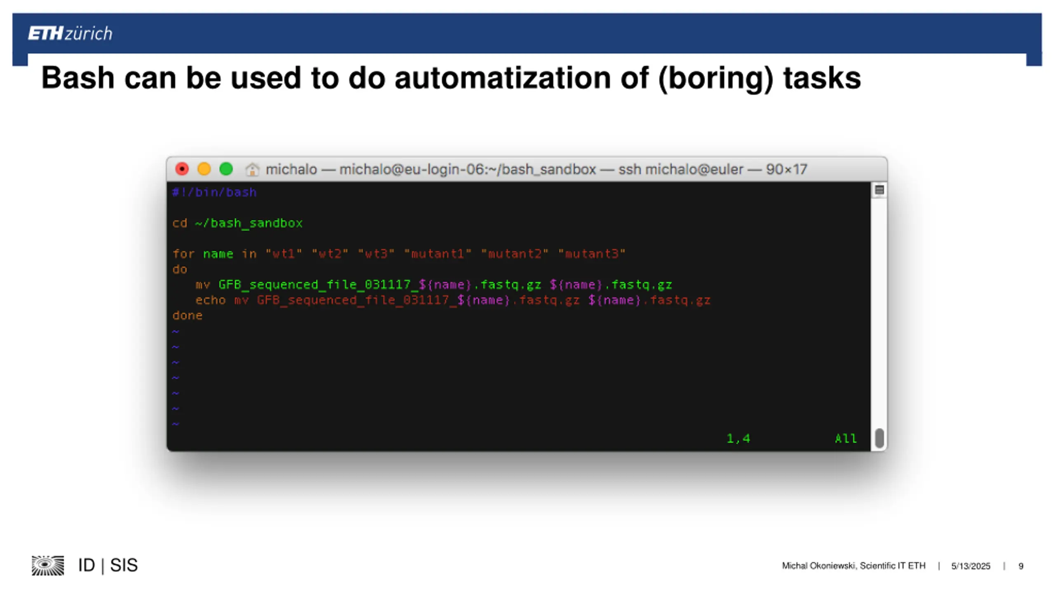Click the author footer 'Michal Okoniewski, Scientific IT ETH'

853,566
